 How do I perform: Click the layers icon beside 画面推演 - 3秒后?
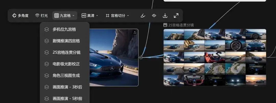(x=47, y=87)
